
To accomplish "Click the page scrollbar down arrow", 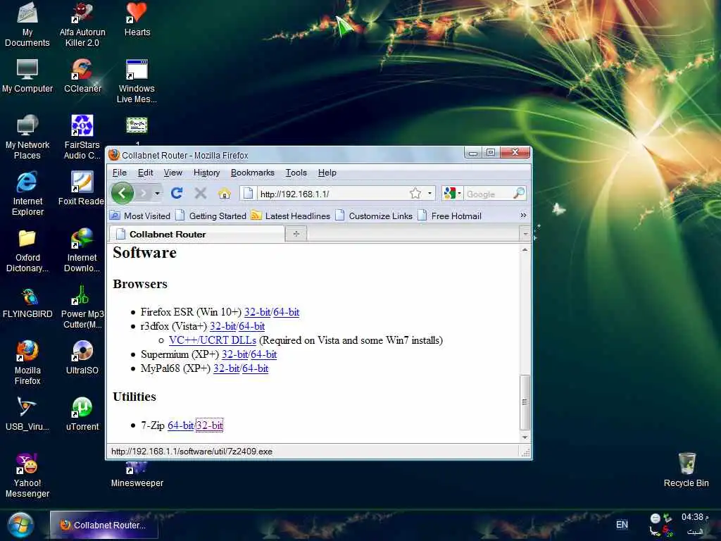I will [x=525, y=437].
